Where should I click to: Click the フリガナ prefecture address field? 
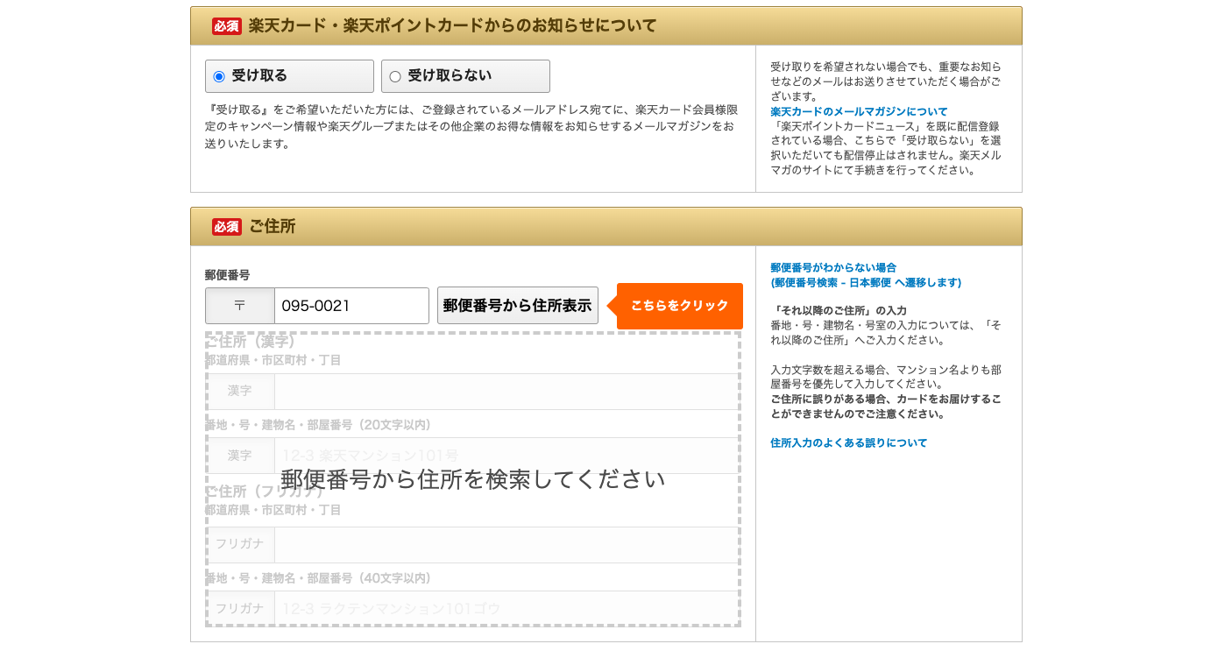[x=504, y=543]
